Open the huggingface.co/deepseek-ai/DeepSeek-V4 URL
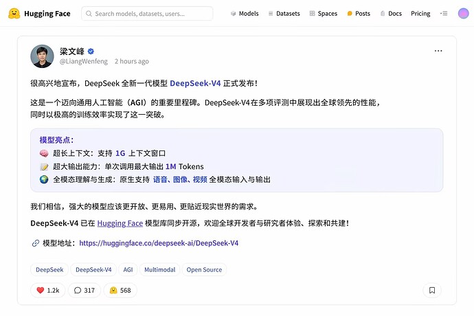474x316 pixels. point(159,243)
